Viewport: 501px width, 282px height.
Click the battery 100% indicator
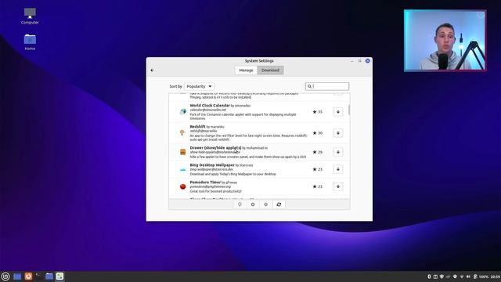coord(481,277)
